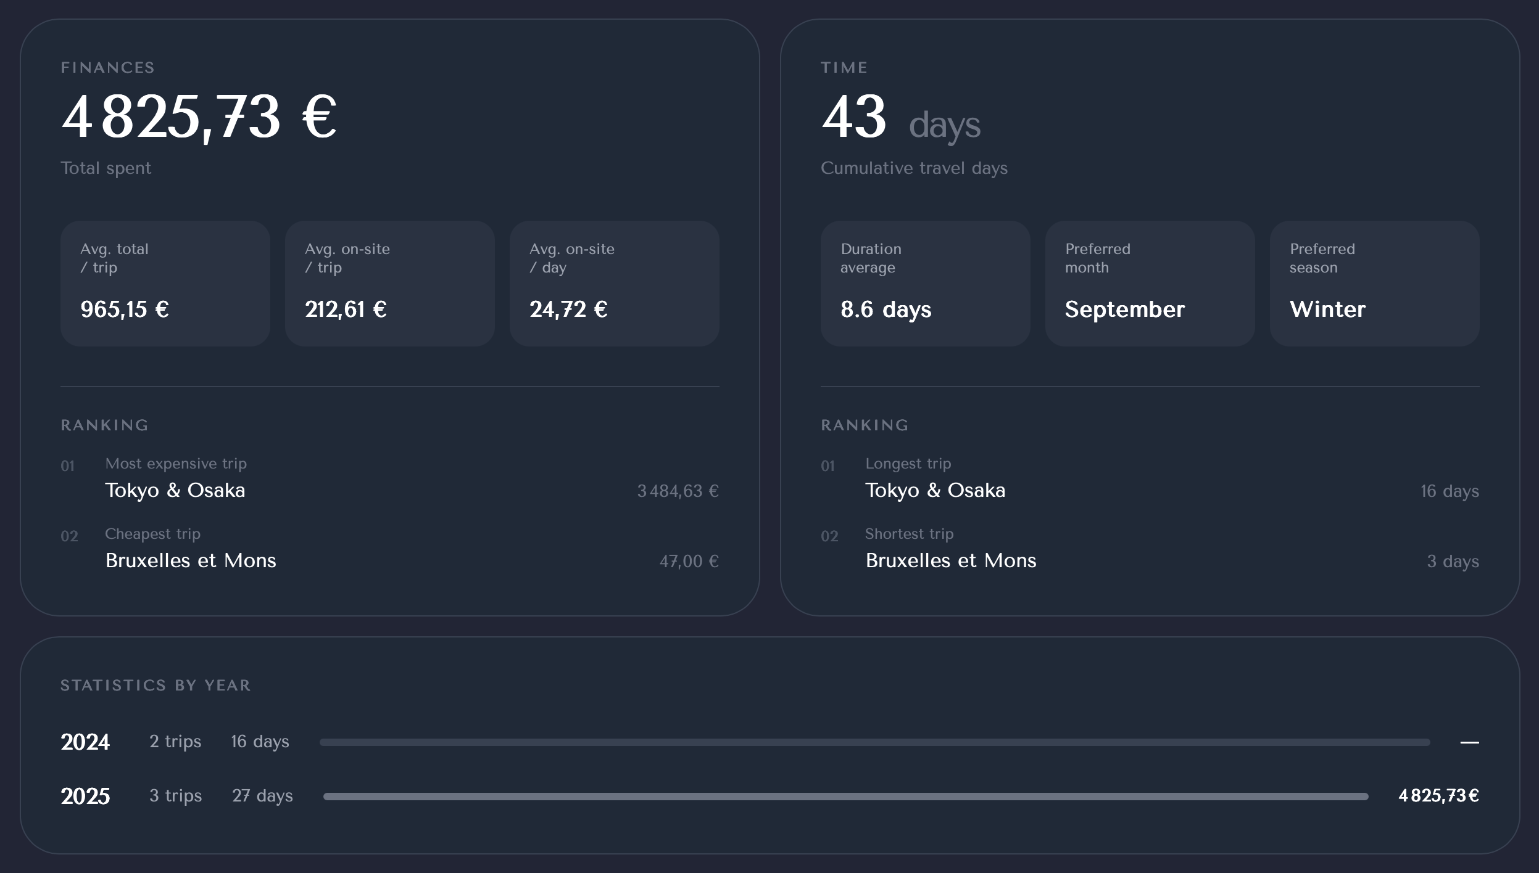Select the 2025 year row label
Screen dimensions: 1539x873
point(85,796)
